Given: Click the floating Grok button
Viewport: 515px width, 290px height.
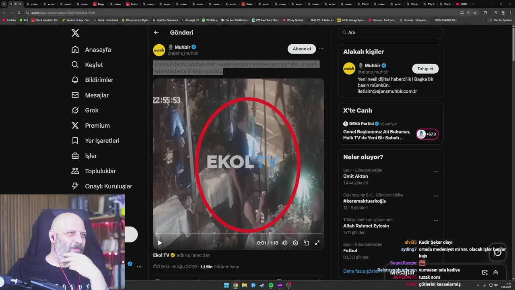Looking at the screenshot, I should [x=498, y=252].
